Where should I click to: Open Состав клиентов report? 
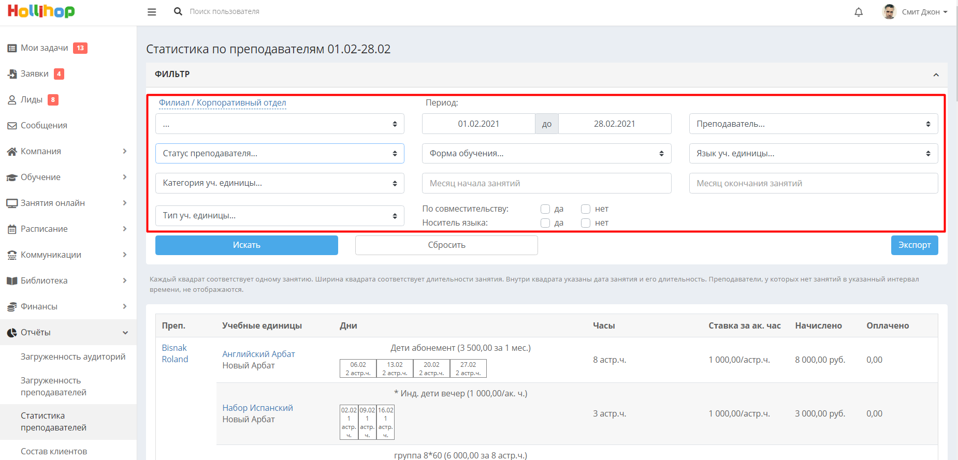tap(54, 451)
